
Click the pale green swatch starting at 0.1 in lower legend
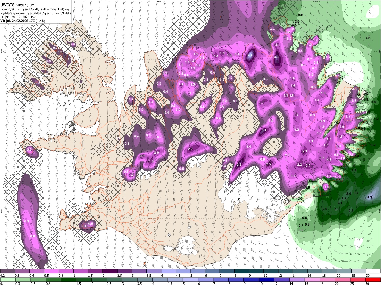tap(8, 279)
